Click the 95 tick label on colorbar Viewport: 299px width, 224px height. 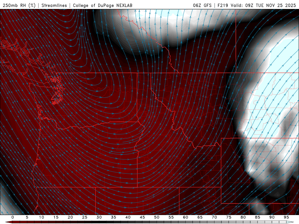(286, 217)
